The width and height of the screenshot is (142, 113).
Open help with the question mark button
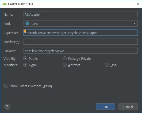7,107
